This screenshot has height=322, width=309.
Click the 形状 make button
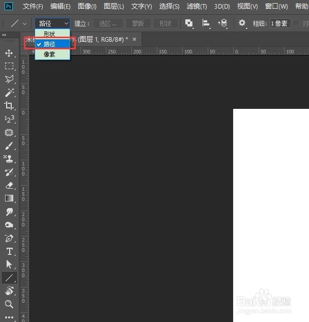point(165,23)
